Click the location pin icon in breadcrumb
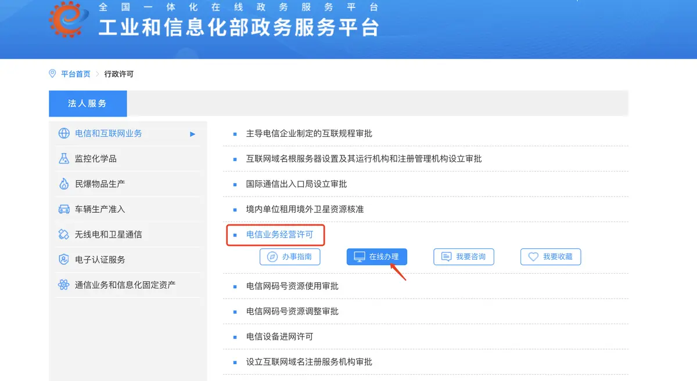 [53, 74]
